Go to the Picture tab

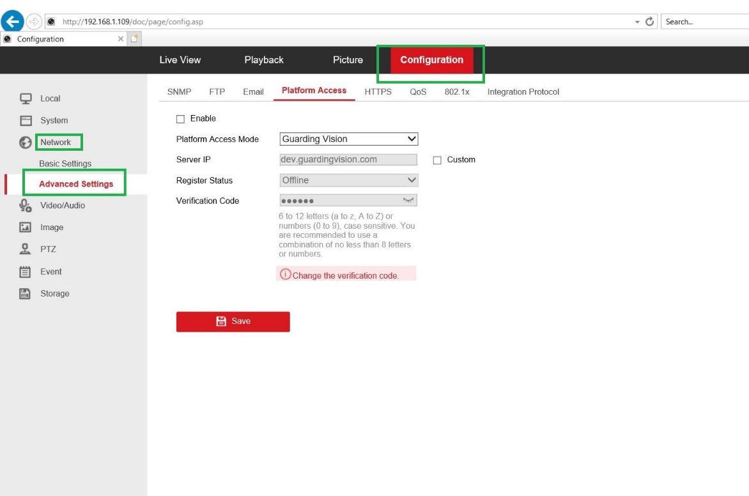point(348,59)
